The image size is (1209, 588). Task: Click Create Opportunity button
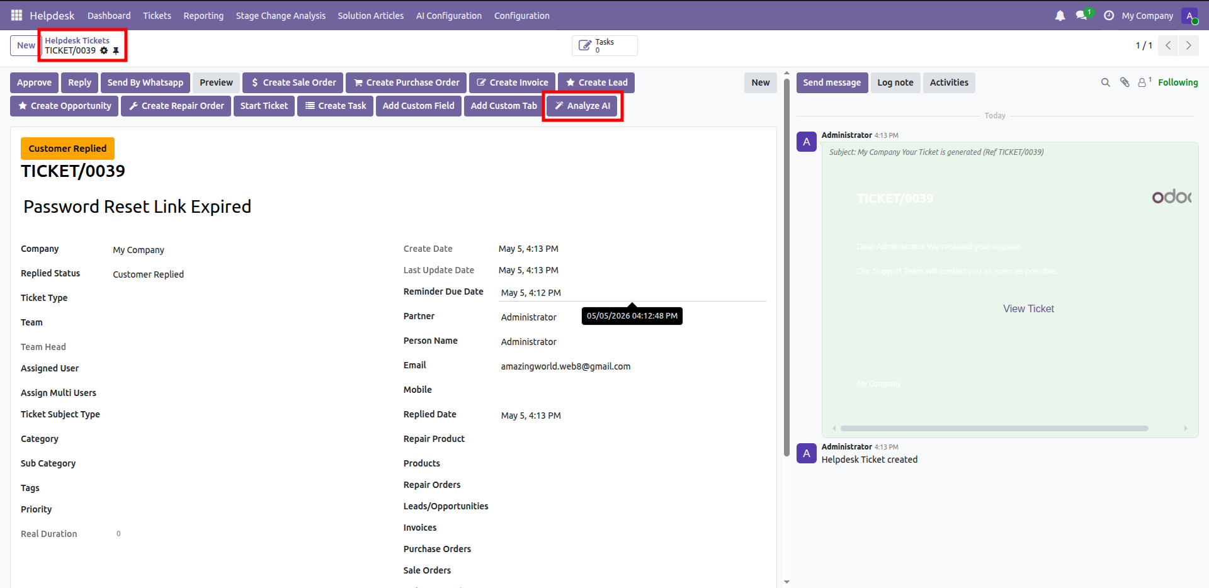pyautogui.click(x=64, y=106)
